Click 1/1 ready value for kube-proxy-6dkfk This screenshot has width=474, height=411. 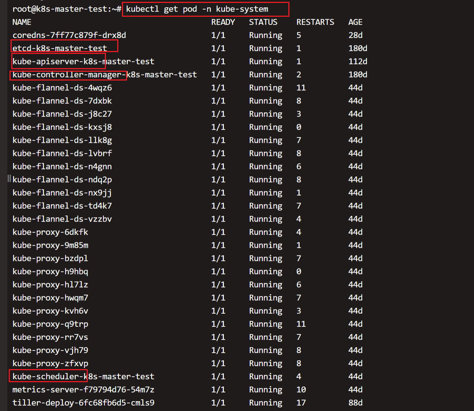point(218,232)
